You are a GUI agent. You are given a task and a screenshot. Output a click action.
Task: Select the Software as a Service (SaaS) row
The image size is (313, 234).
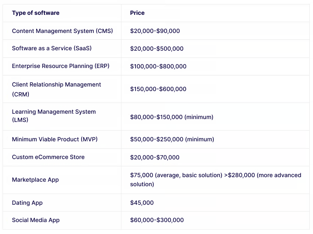point(51,48)
